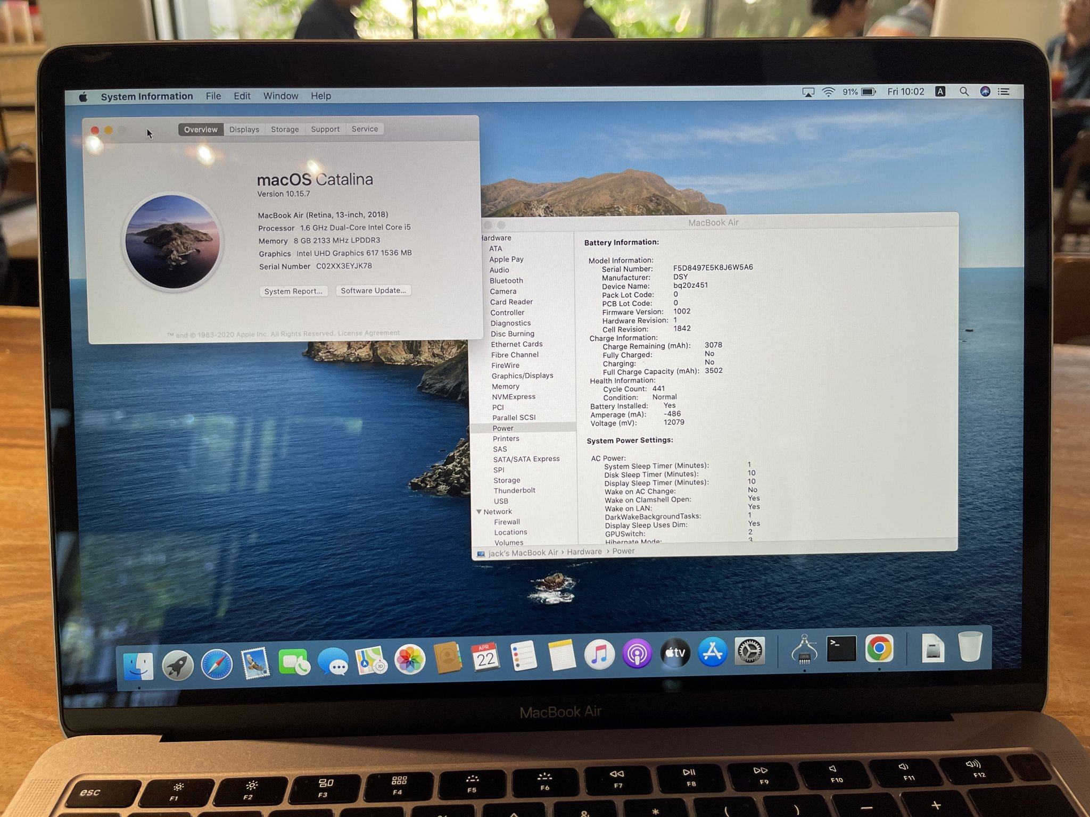Open Launchpad from the Dock
Image resolution: width=1090 pixels, height=817 pixels.
click(178, 665)
